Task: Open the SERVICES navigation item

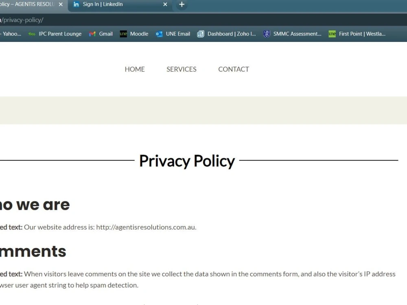Action: coord(182,69)
